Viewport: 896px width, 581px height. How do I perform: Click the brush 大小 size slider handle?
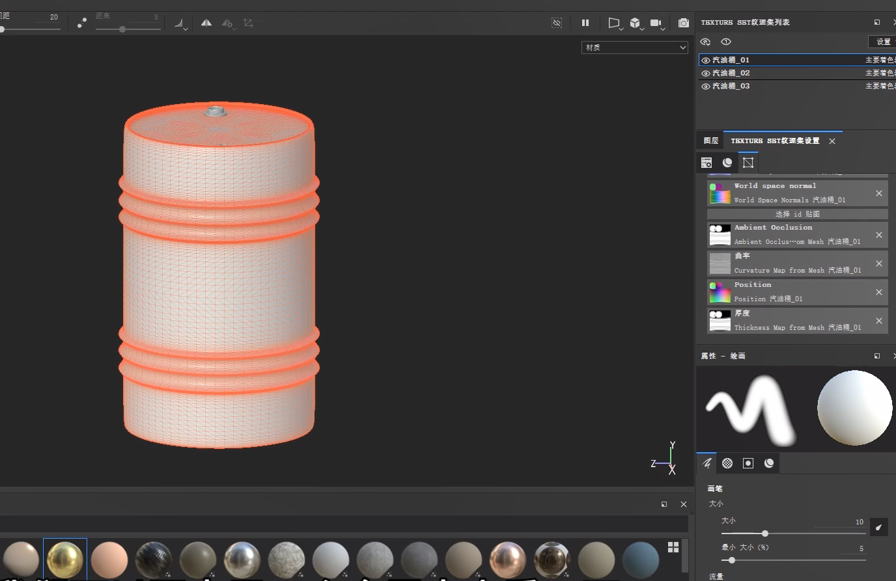point(765,534)
